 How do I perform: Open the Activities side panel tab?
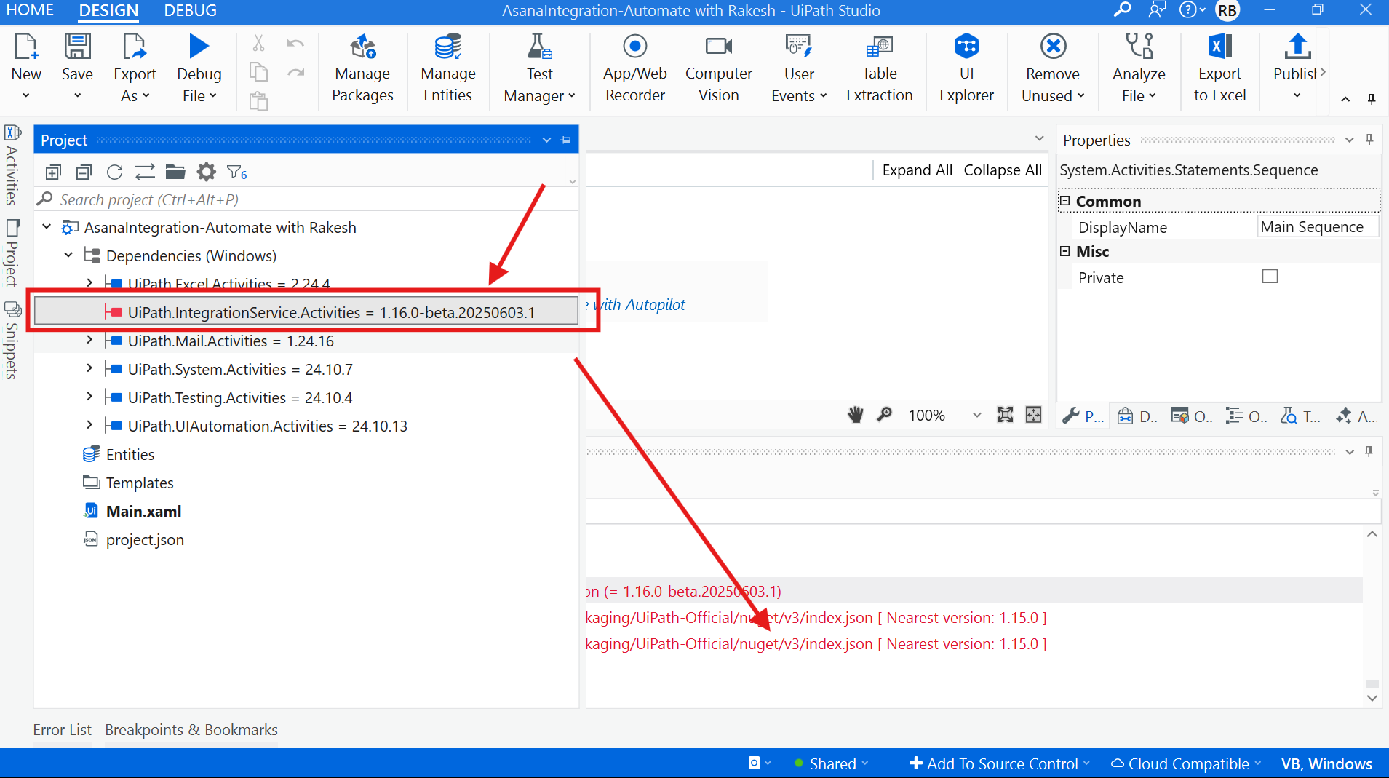coord(12,166)
